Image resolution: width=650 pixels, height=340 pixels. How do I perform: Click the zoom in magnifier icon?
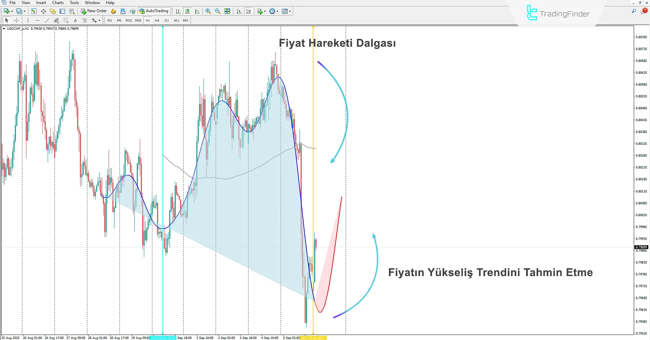(x=208, y=11)
